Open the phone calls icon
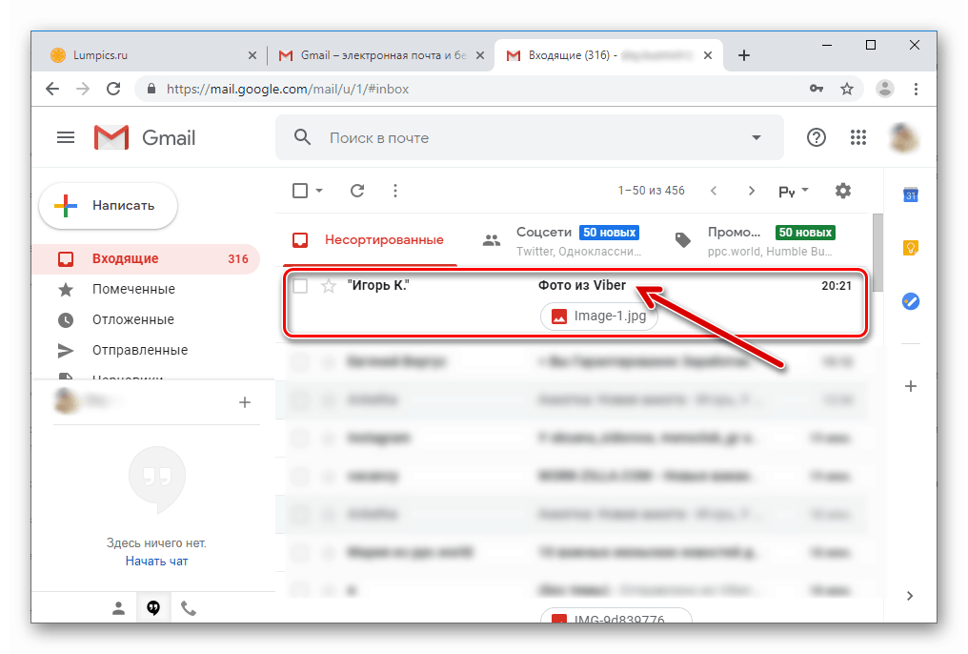 click(189, 608)
